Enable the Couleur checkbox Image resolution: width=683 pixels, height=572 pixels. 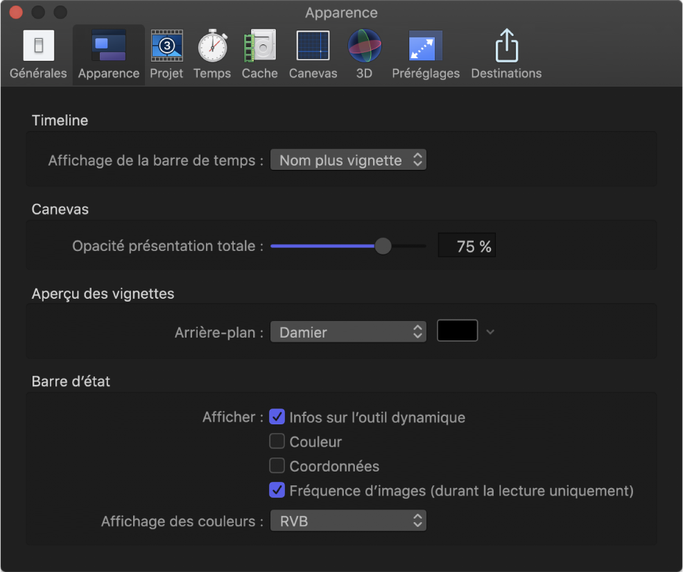point(277,441)
